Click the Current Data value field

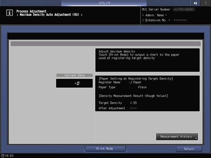tap(74, 83)
